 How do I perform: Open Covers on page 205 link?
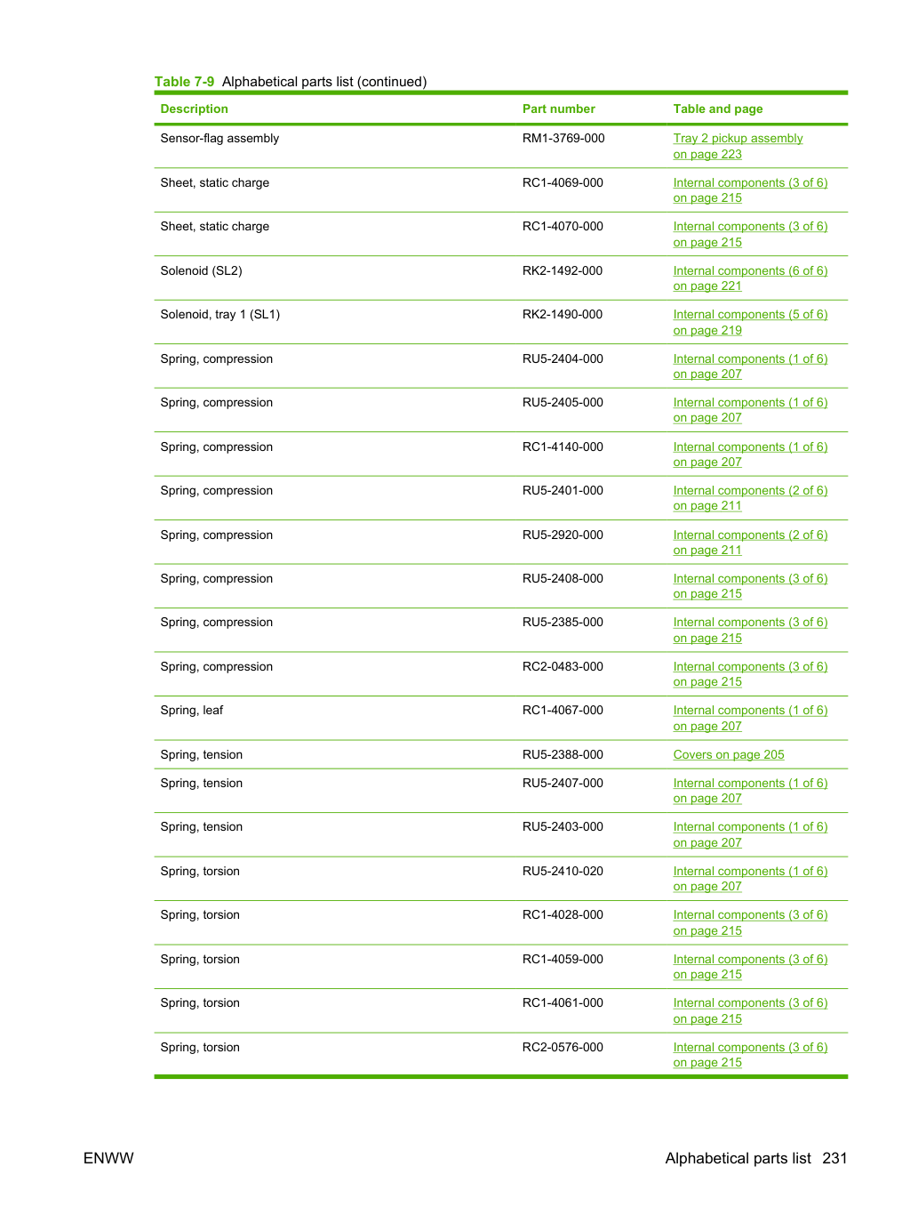(729, 754)
